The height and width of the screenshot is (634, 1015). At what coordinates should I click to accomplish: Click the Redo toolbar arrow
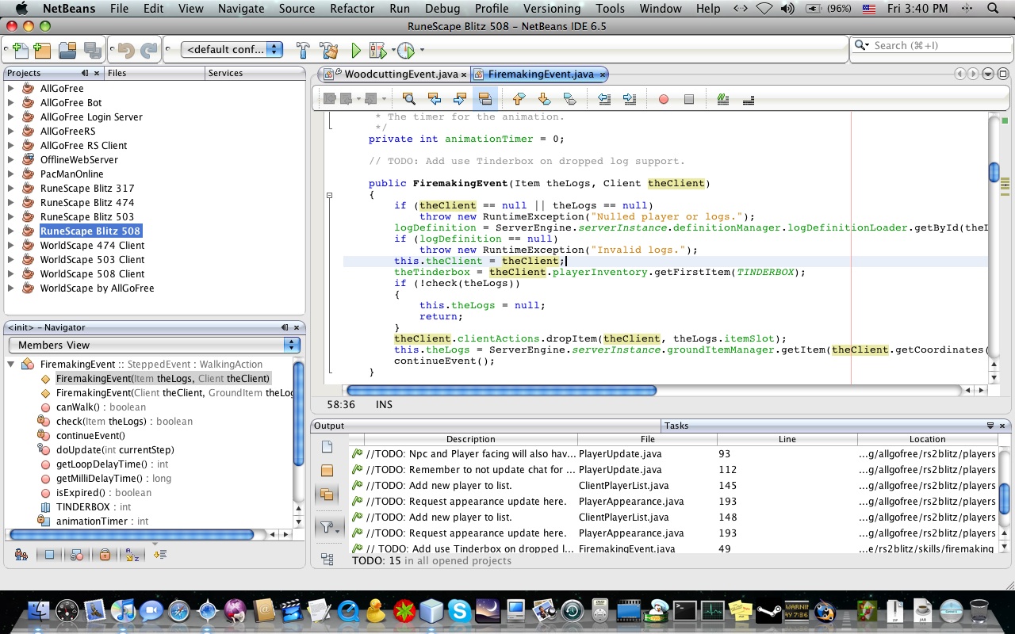pos(148,51)
